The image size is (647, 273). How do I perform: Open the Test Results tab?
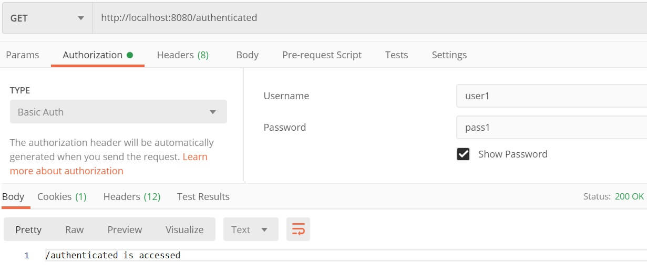click(x=203, y=196)
